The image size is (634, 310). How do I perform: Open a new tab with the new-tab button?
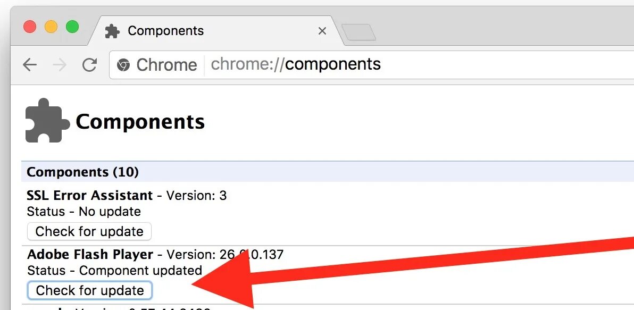click(358, 32)
